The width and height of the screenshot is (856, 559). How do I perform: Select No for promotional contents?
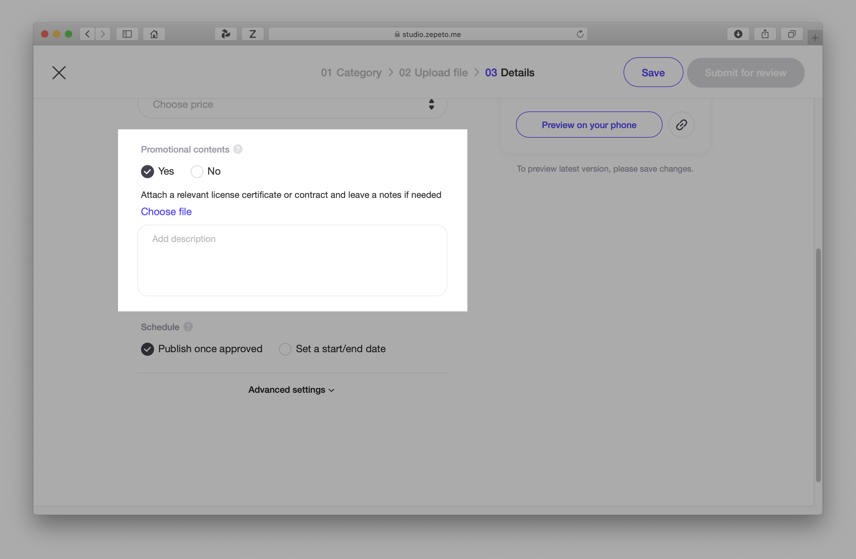197,171
